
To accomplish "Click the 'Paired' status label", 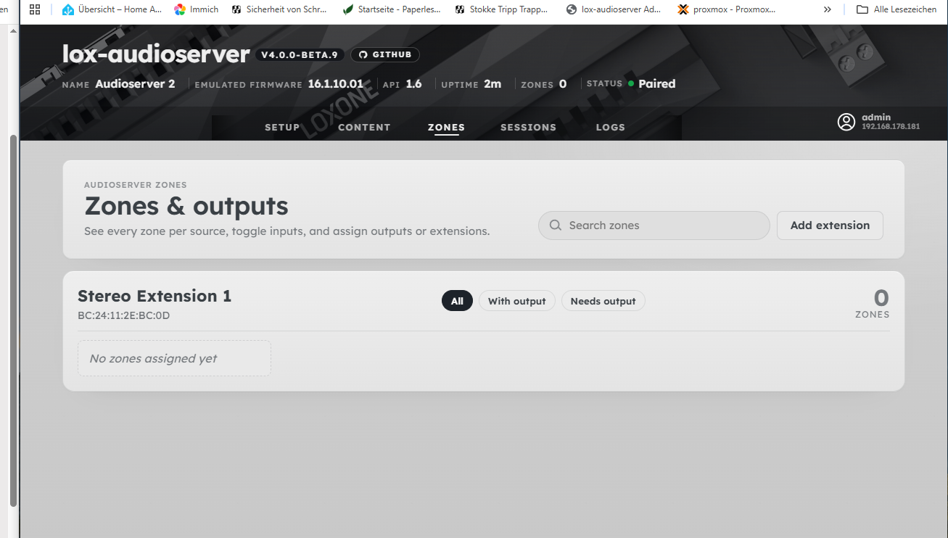I will [657, 84].
